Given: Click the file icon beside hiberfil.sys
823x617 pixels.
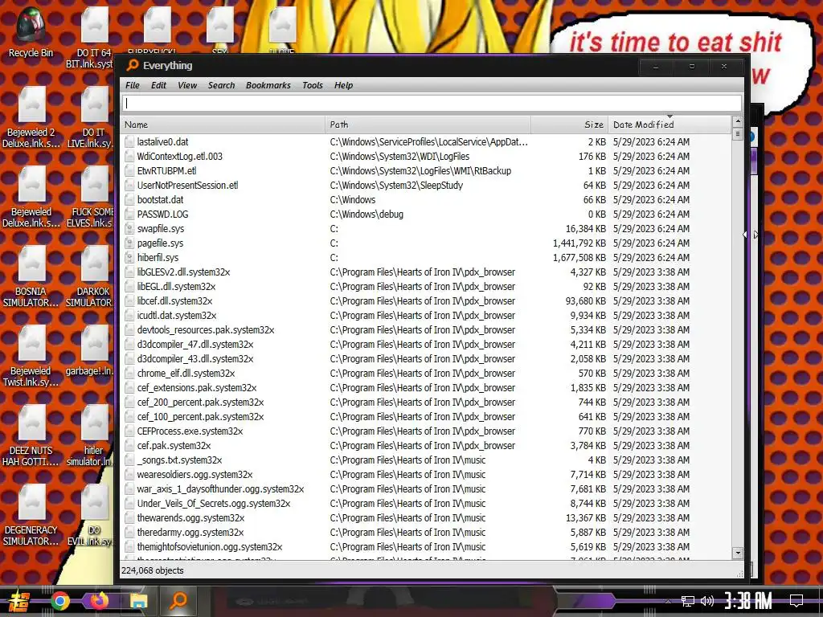Looking at the screenshot, I should click(x=129, y=258).
